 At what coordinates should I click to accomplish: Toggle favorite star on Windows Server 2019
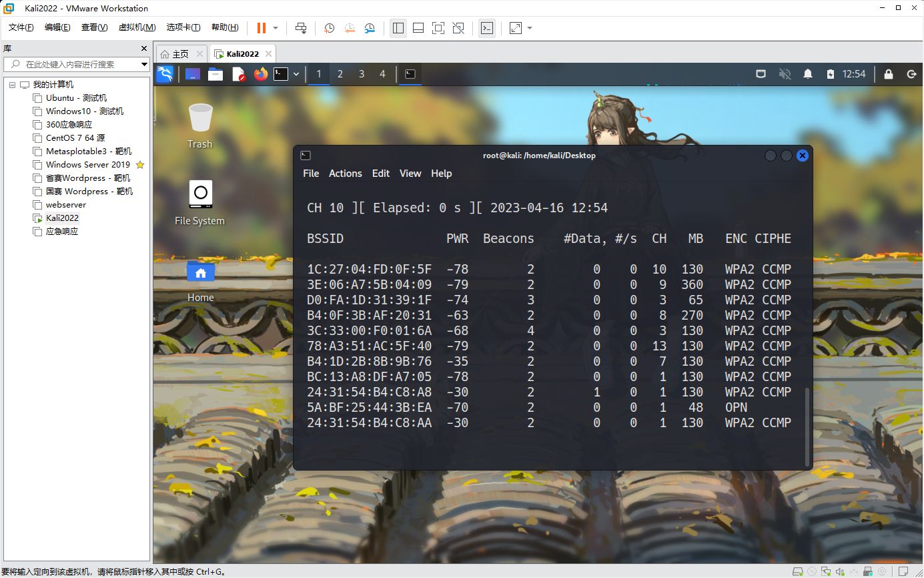[x=140, y=165]
